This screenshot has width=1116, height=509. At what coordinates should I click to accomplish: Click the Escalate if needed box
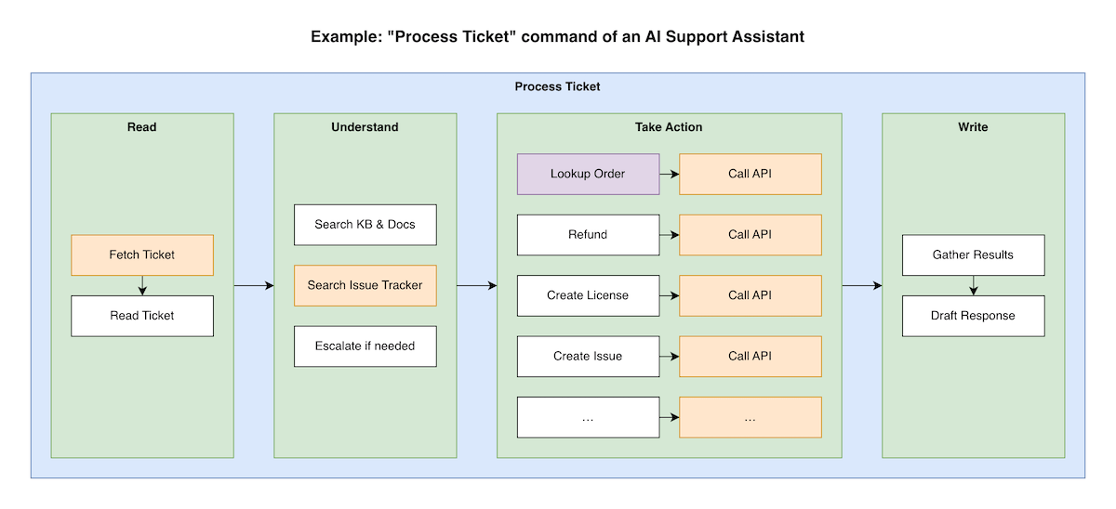coord(365,346)
